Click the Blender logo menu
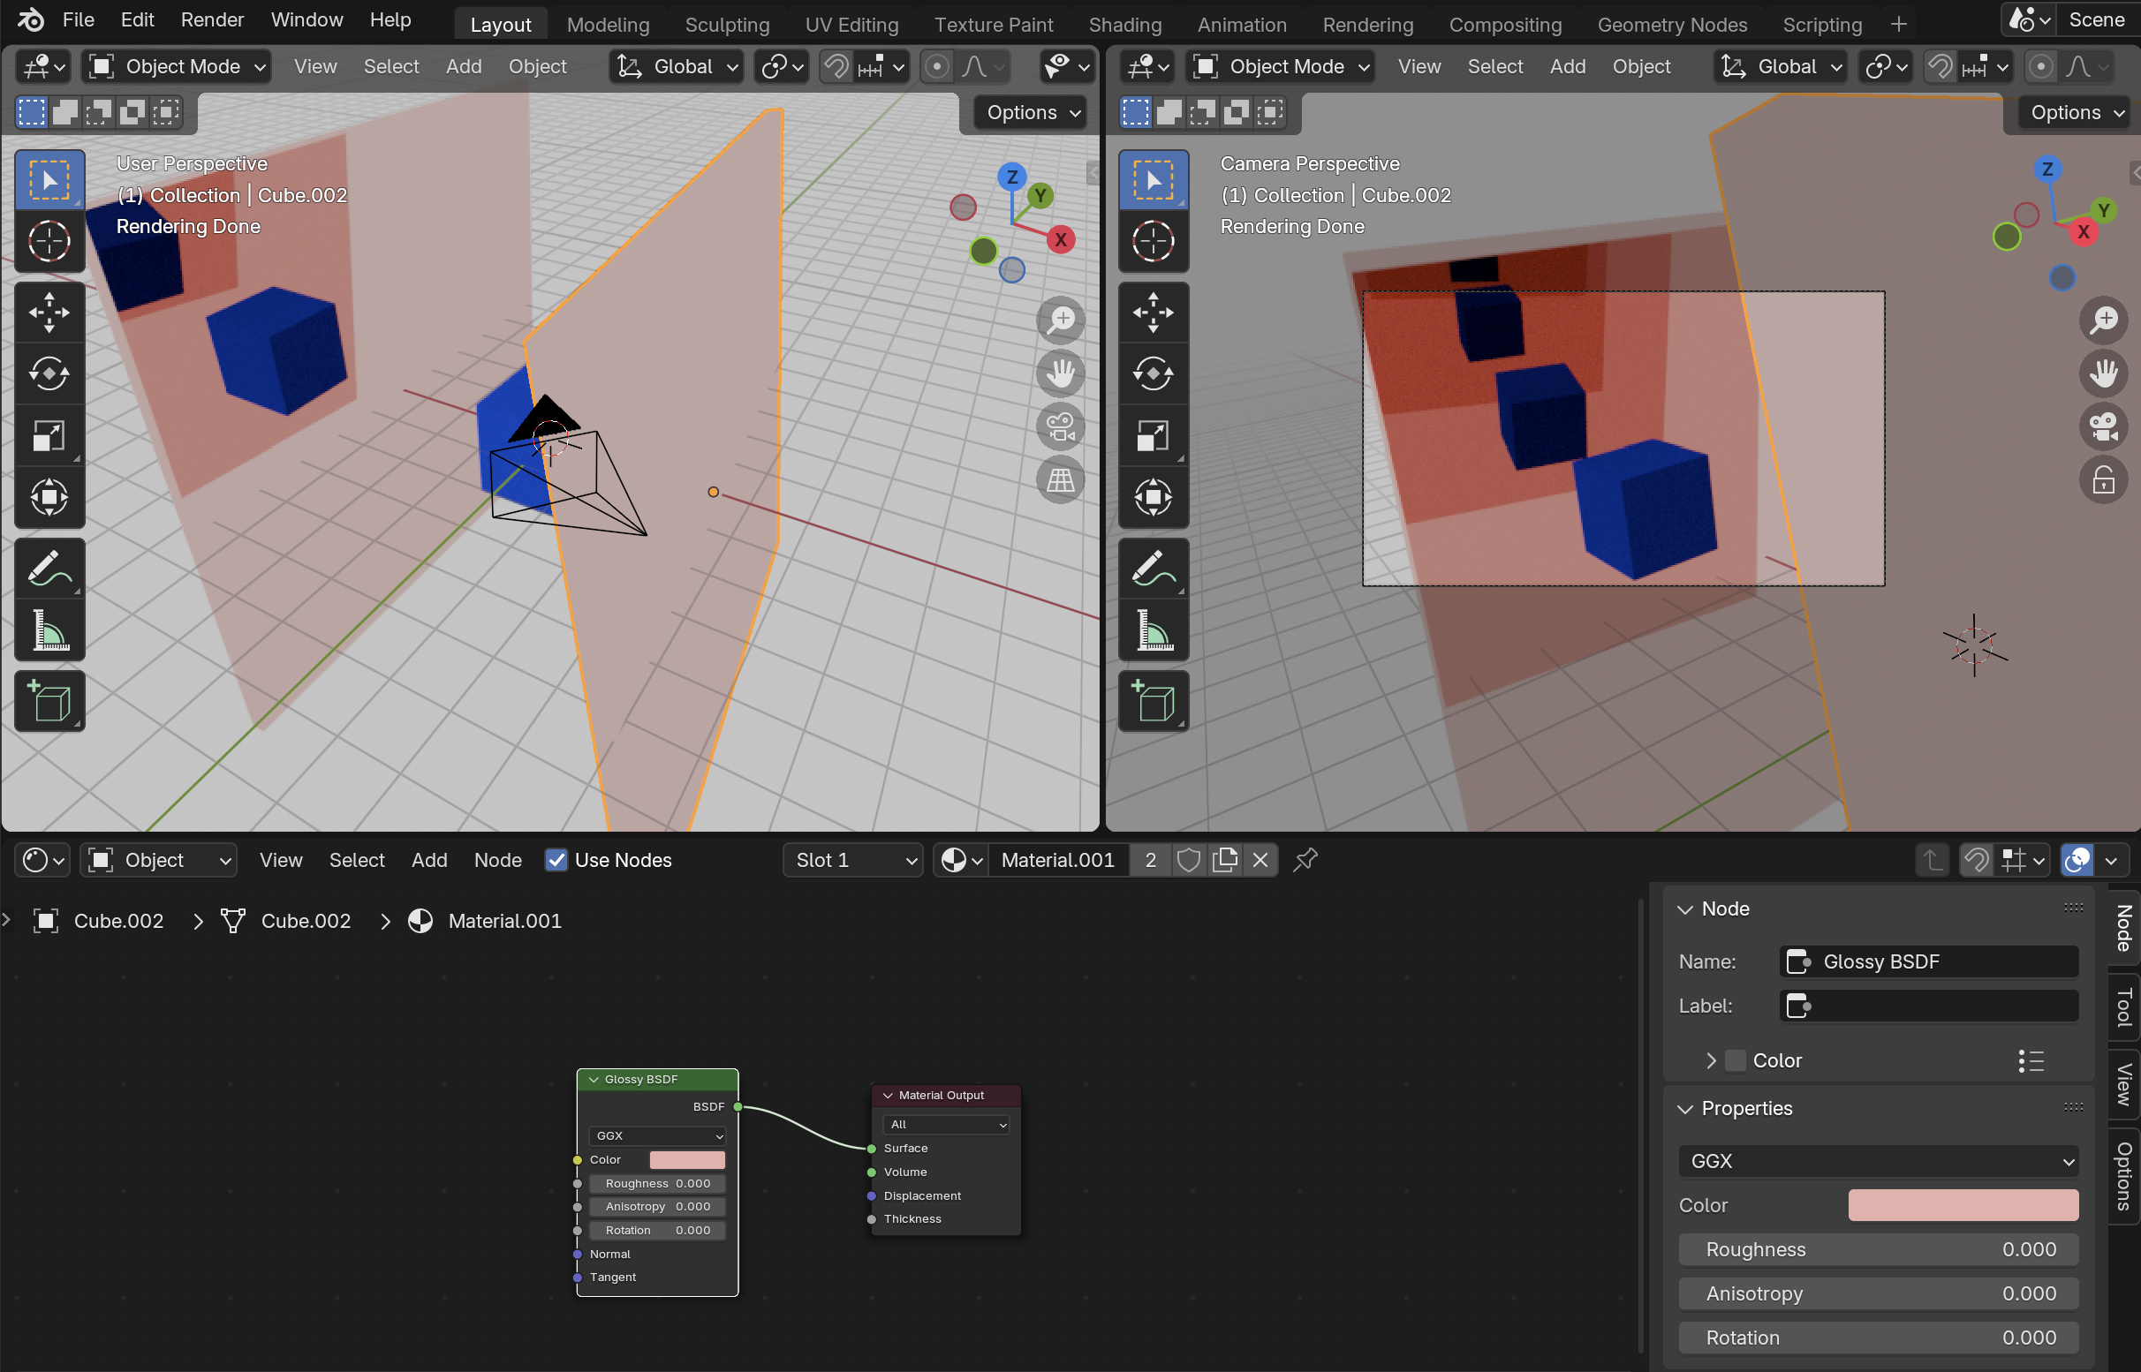 [30, 19]
